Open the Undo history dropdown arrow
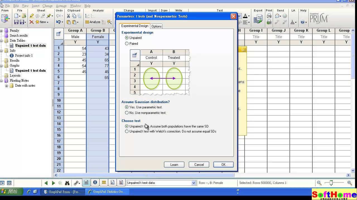 pyautogui.click(x=62, y=22)
